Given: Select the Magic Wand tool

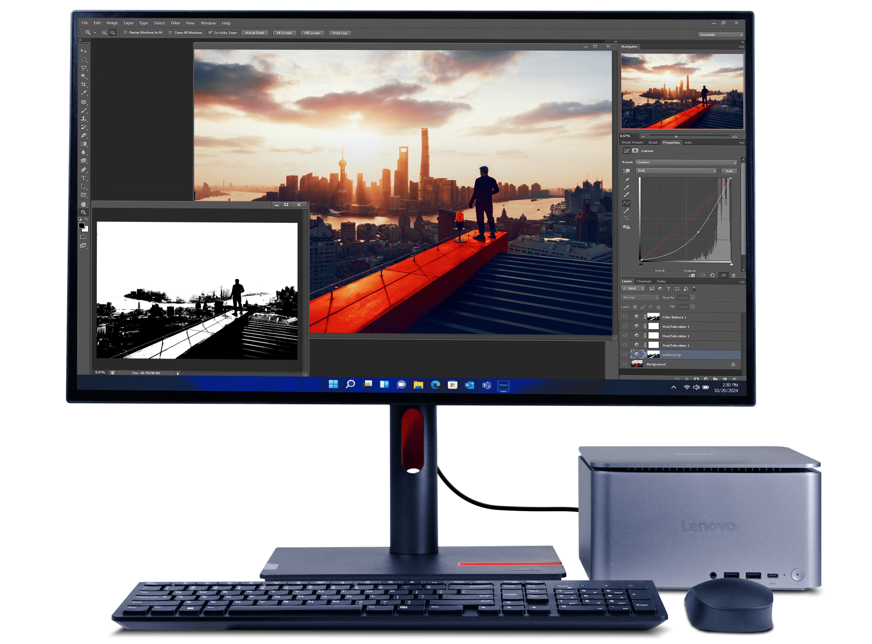Looking at the screenshot, I should 84,76.
